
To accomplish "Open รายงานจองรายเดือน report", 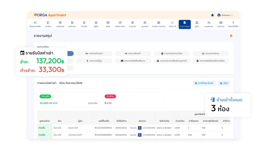I will tap(172, 53).
